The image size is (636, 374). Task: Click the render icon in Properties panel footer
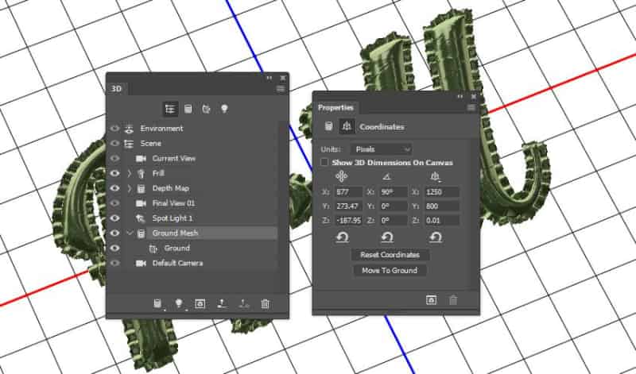431,300
